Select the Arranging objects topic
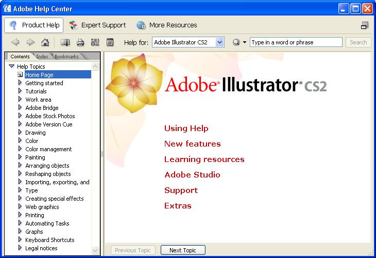Image resolution: width=376 pixels, height=258 pixels. tap(47, 166)
